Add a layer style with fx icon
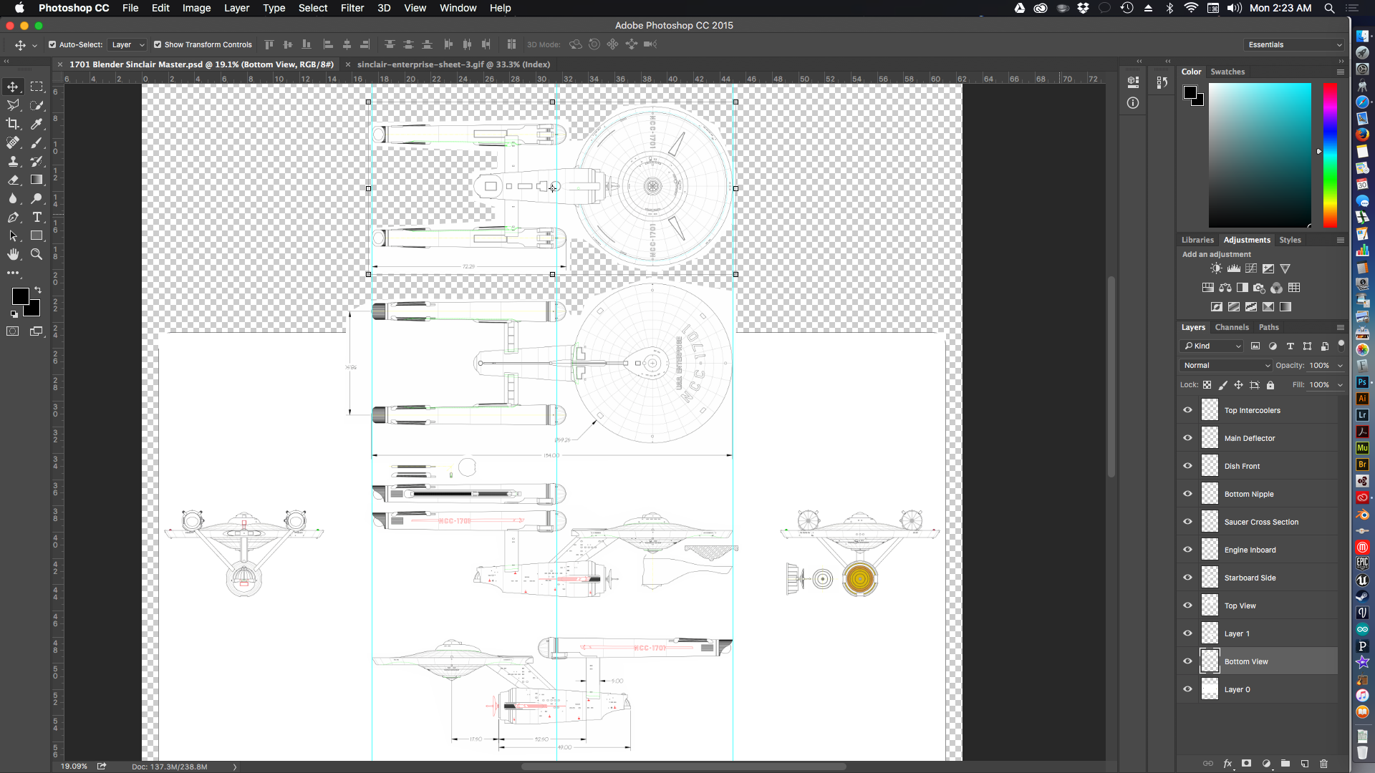 [1227, 764]
